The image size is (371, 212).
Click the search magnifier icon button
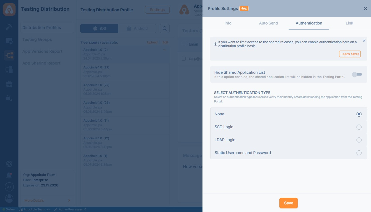point(165,28)
